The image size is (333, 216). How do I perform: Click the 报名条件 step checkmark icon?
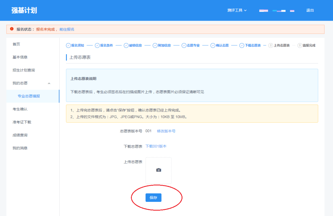tap(97, 45)
